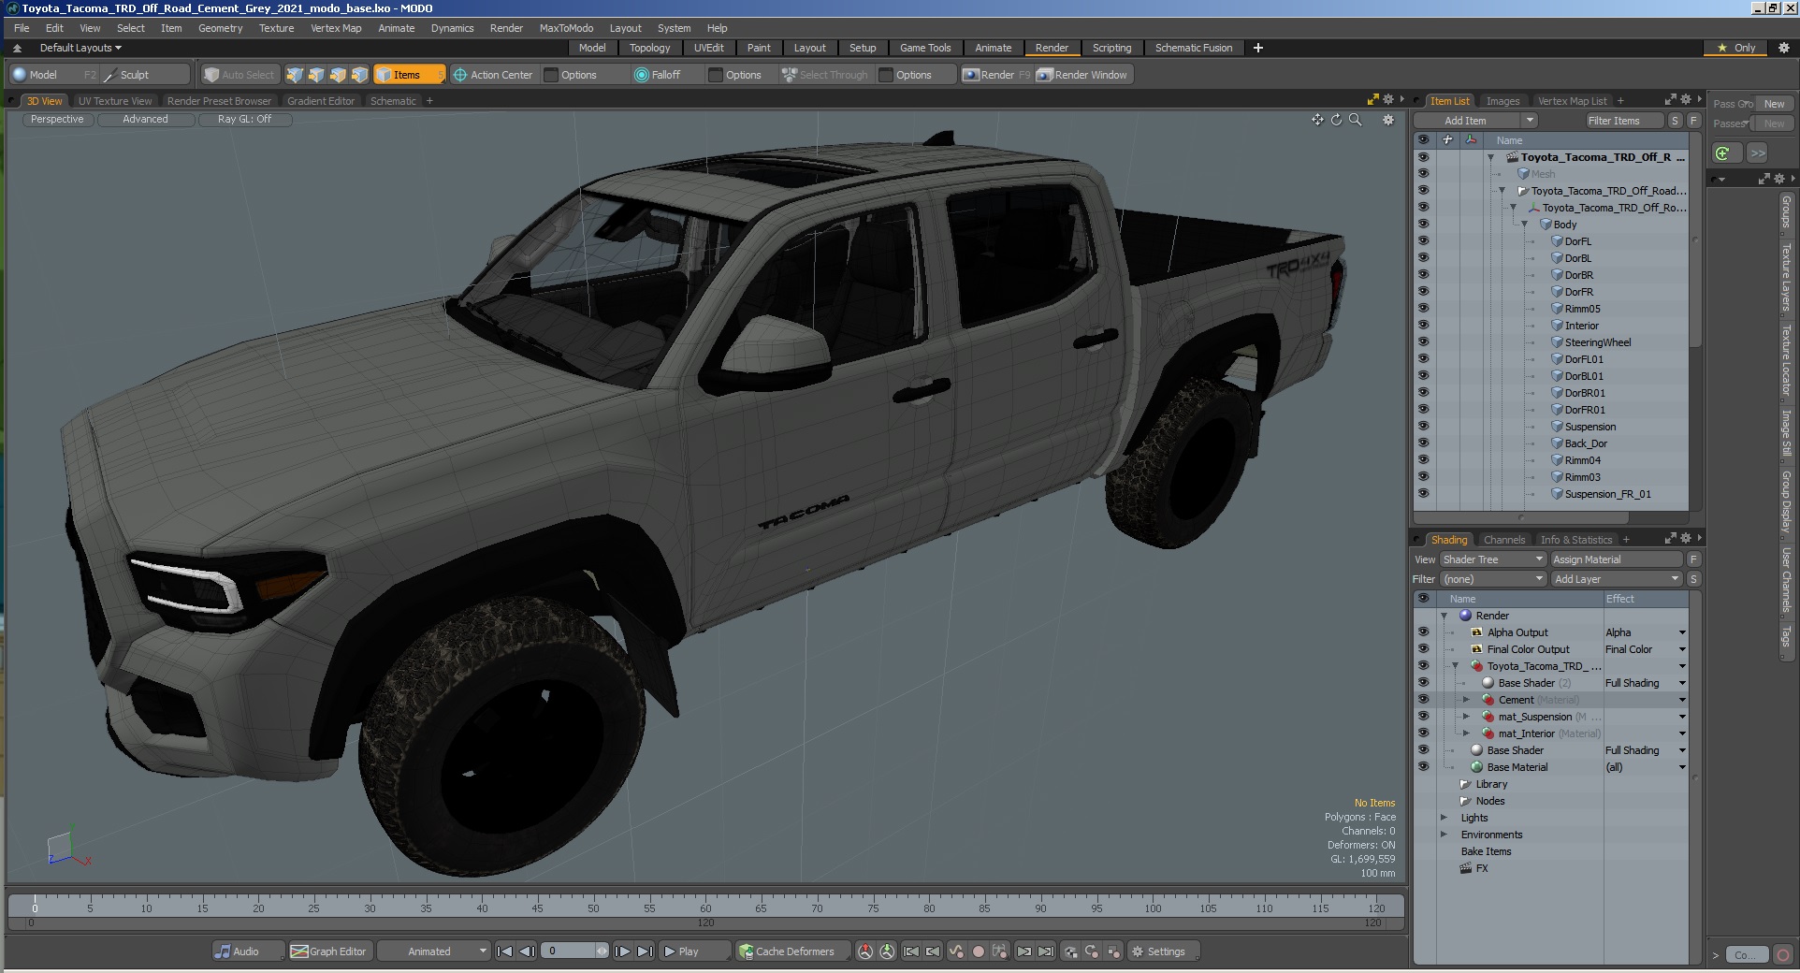Toggle visibility of SteeringWheel item
This screenshot has width=1800, height=973.
click(x=1423, y=341)
